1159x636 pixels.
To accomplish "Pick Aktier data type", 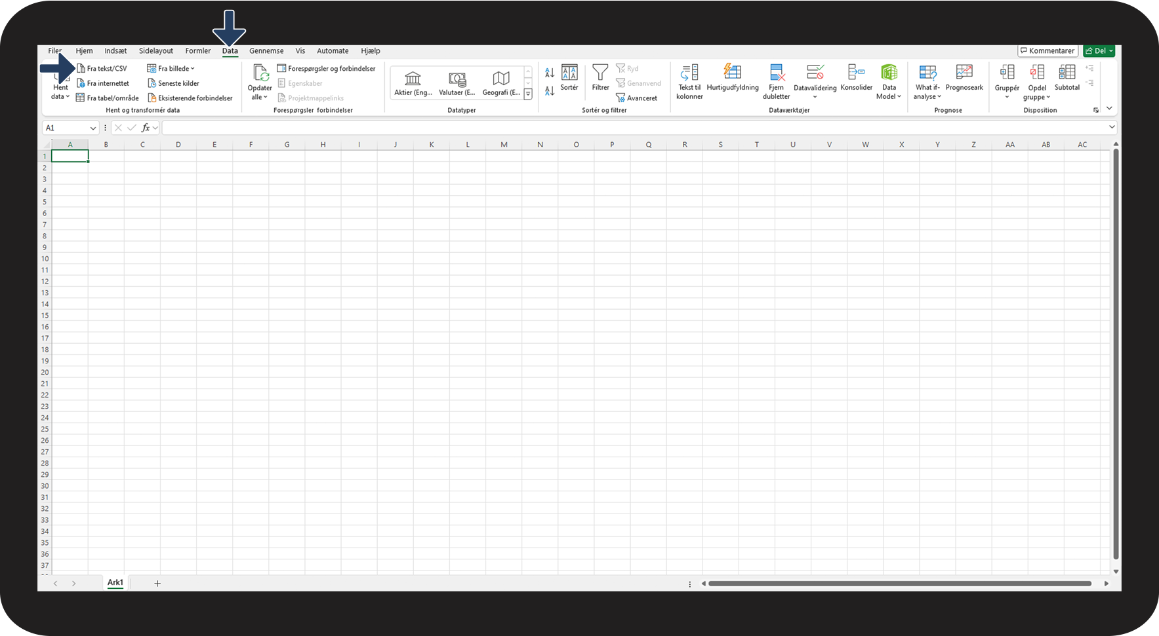I will (413, 83).
